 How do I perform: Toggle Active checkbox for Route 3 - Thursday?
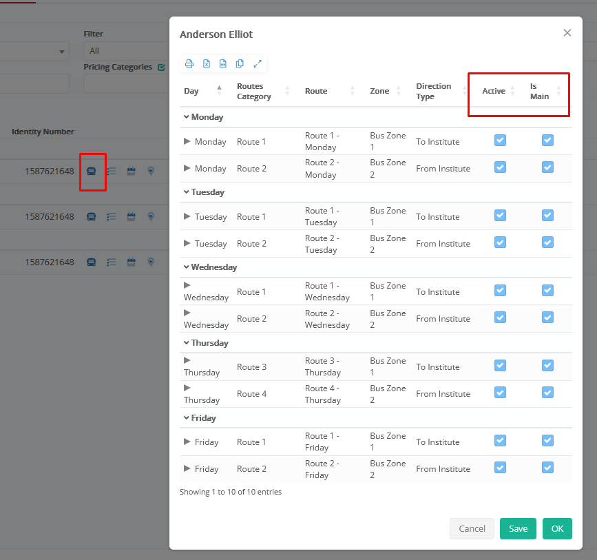tap(500, 366)
